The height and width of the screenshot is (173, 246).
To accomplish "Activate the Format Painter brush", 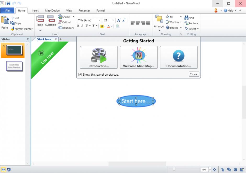I will tap(21, 29).
